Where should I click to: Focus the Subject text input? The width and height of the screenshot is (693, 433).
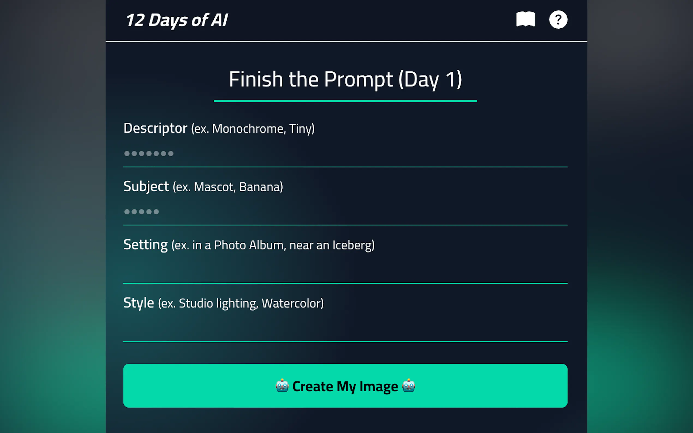(345, 212)
